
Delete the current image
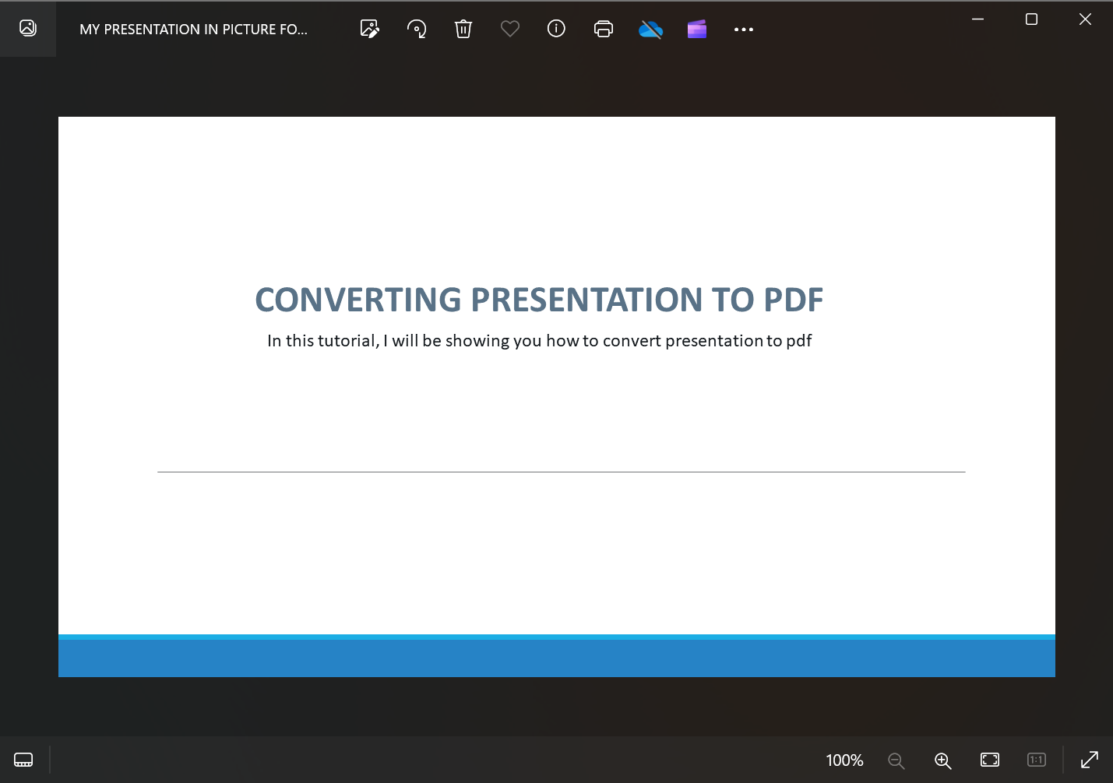click(x=463, y=29)
